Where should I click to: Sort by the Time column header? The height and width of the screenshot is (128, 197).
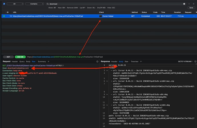[x=163, y=12]
